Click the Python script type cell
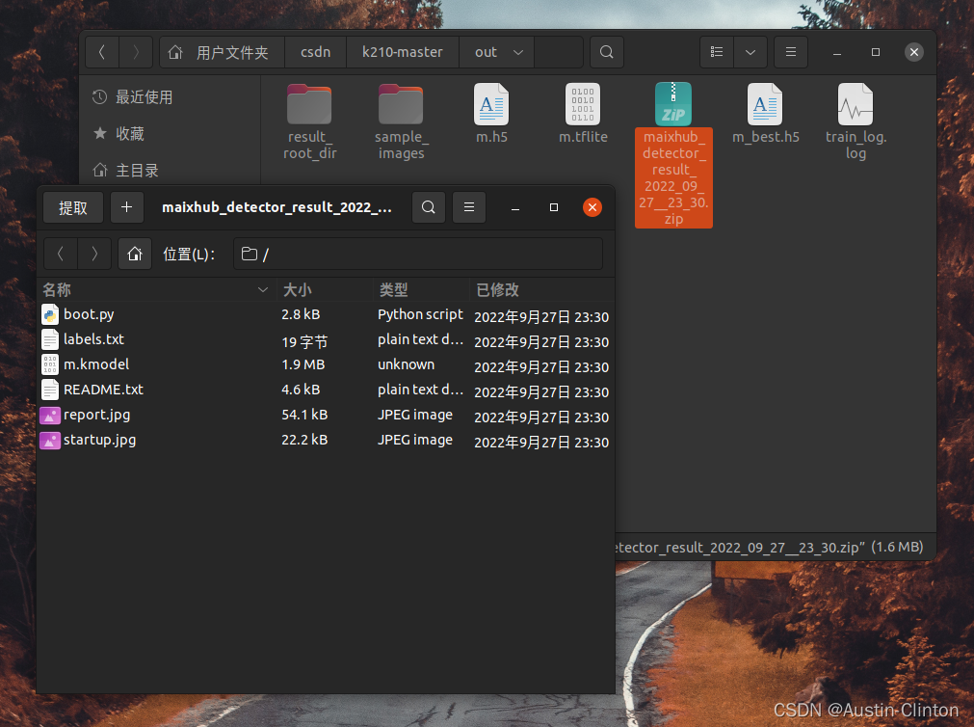This screenshot has width=974, height=727. (420, 314)
